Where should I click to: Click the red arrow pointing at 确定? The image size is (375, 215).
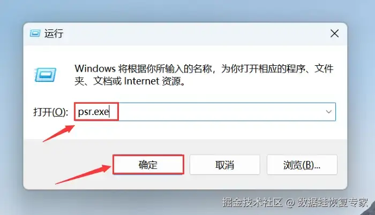click(x=83, y=174)
